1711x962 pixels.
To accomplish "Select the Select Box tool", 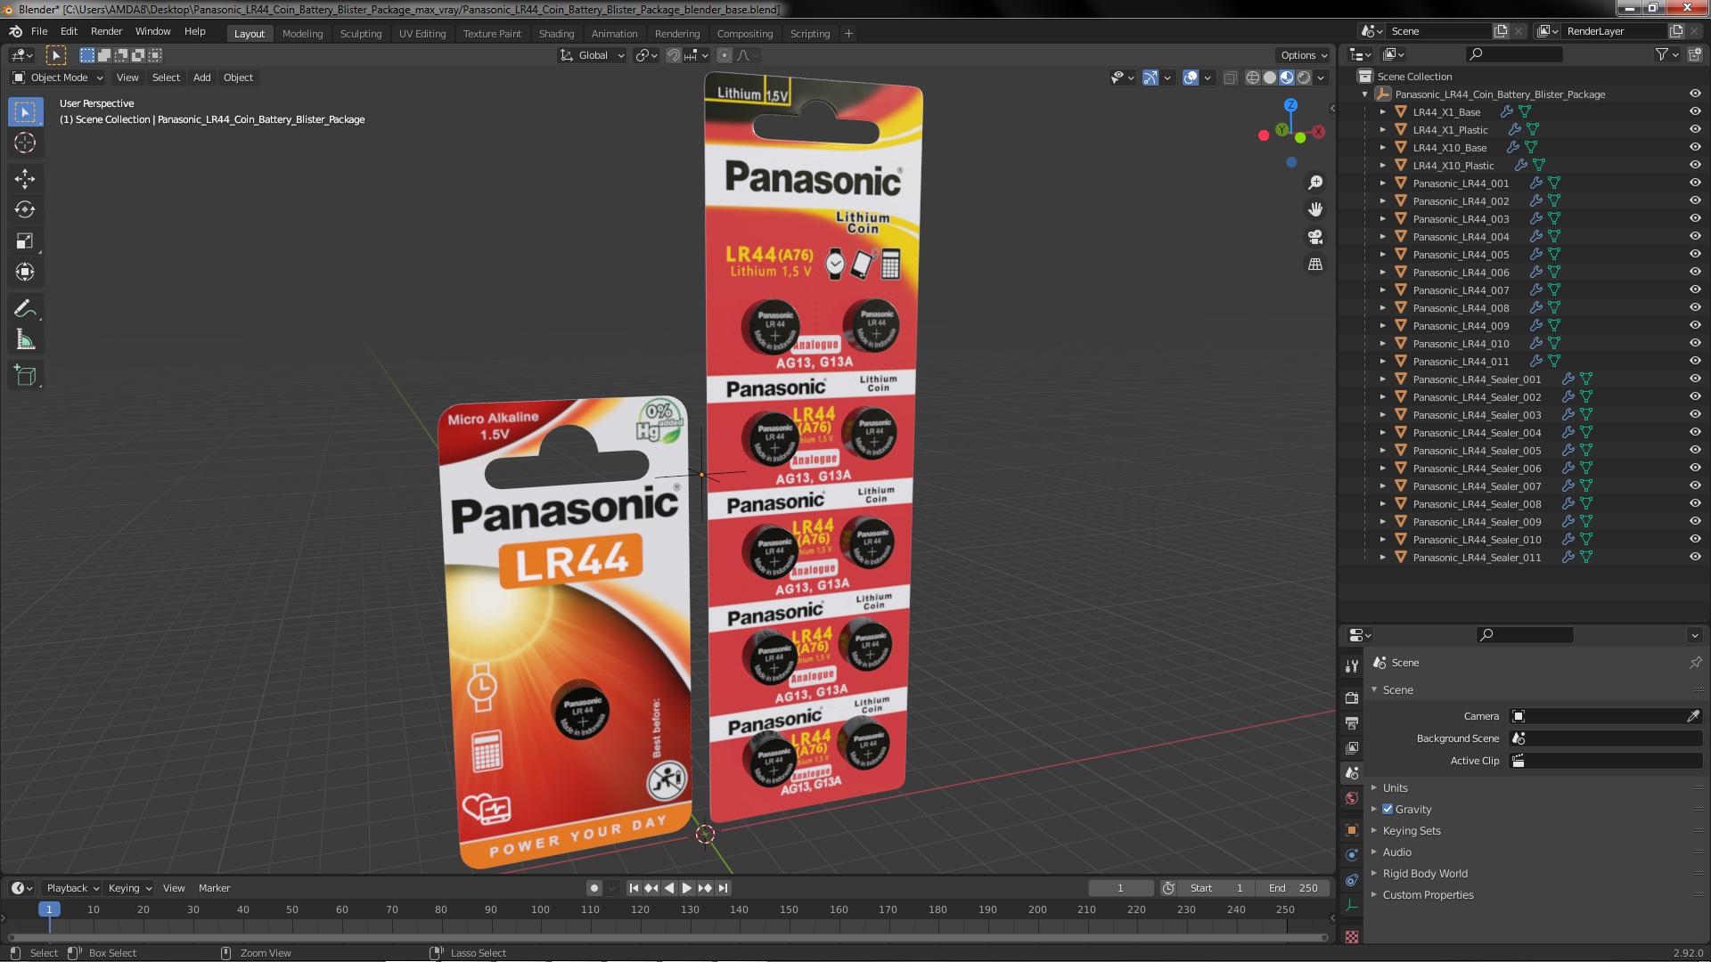I will coord(25,111).
